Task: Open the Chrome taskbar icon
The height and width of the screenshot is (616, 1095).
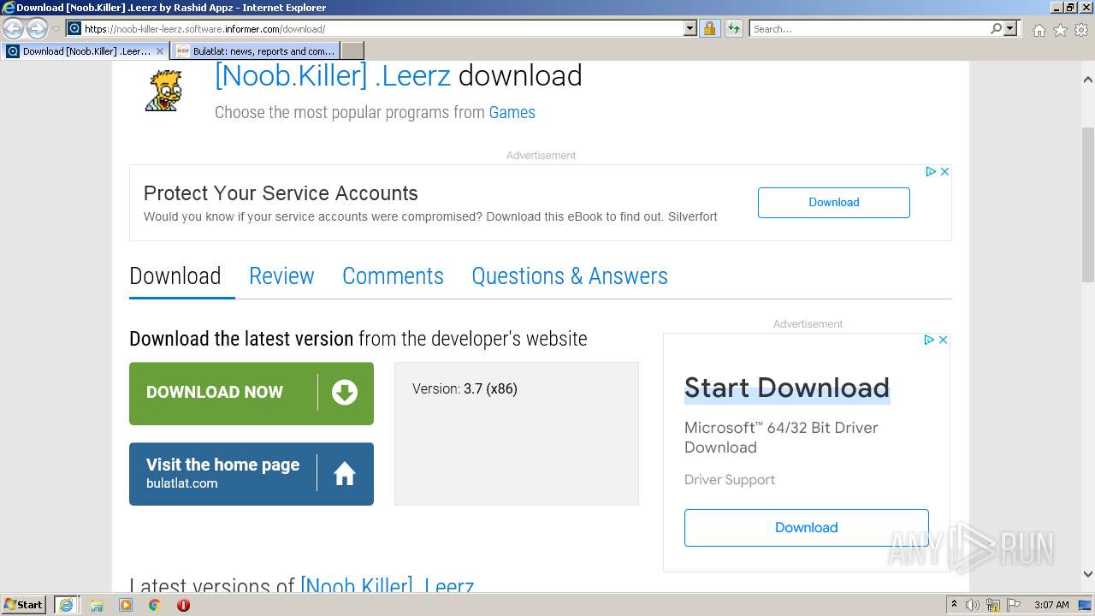Action: tap(154, 605)
